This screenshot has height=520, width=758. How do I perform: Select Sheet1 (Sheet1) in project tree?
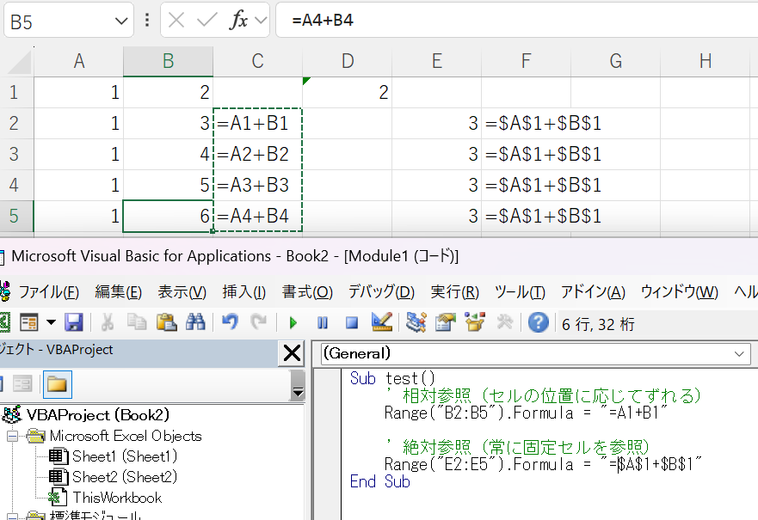[125, 456]
